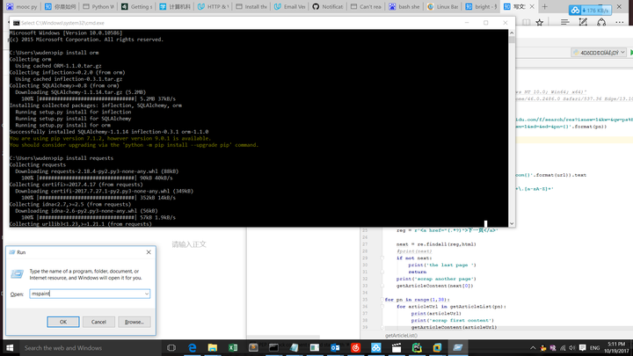
Task: Click scroll-up arrow in cmd window
Action: [512, 33]
